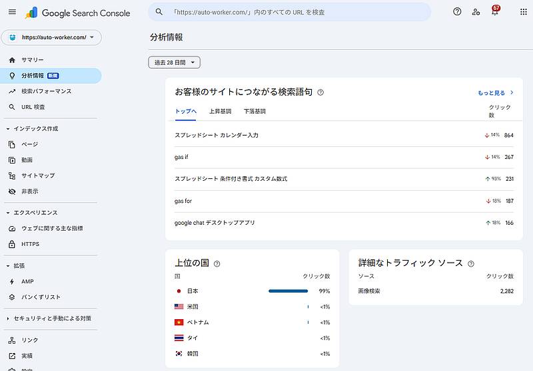This screenshot has height=371, width=533.
Task: Open the スプレッドシート 条件付き書式 カスタム数式 query
Action: [344, 179]
